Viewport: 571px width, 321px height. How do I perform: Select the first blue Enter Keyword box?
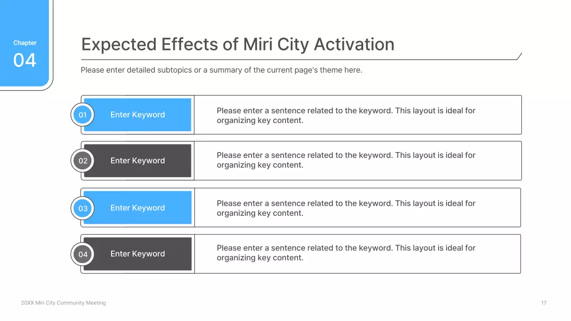[137, 115]
